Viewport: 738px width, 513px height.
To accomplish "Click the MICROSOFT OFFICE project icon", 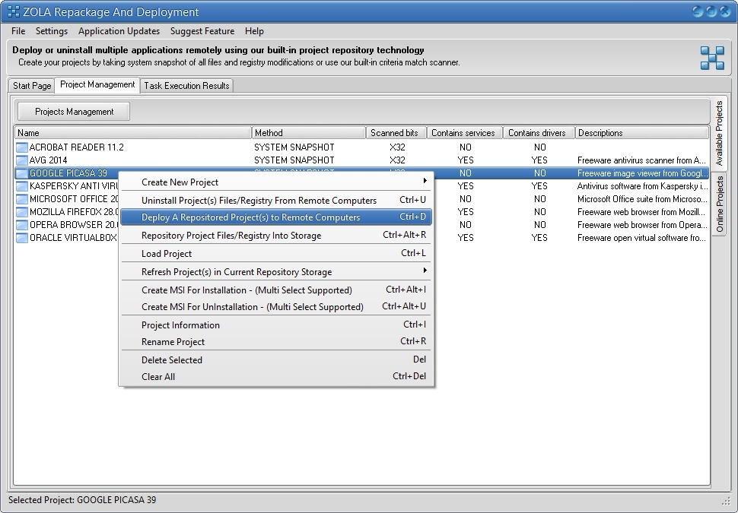I will pos(22,199).
